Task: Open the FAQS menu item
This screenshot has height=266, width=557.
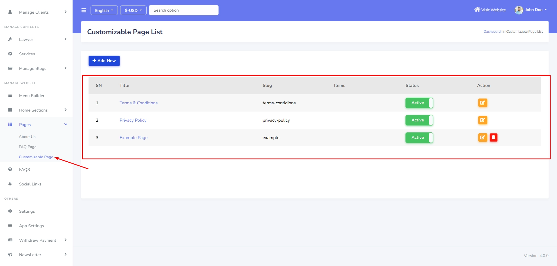Action: pyautogui.click(x=24, y=170)
